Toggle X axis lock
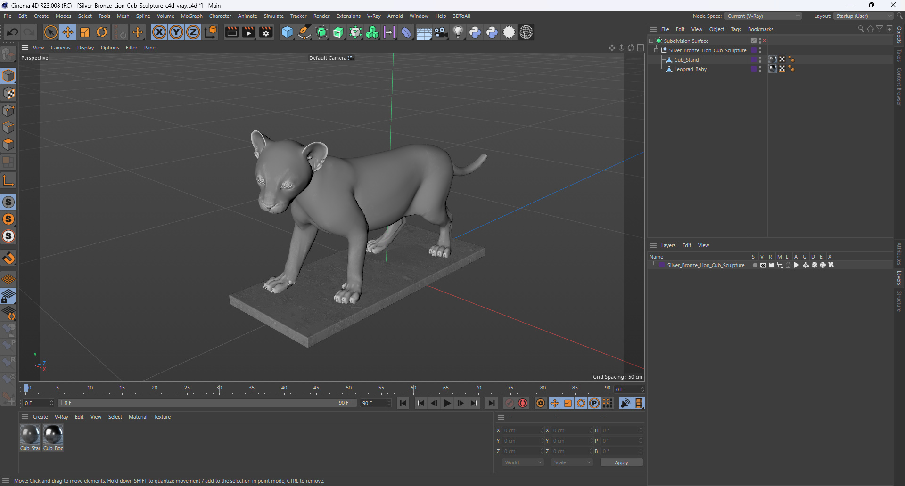 pyautogui.click(x=159, y=32)
